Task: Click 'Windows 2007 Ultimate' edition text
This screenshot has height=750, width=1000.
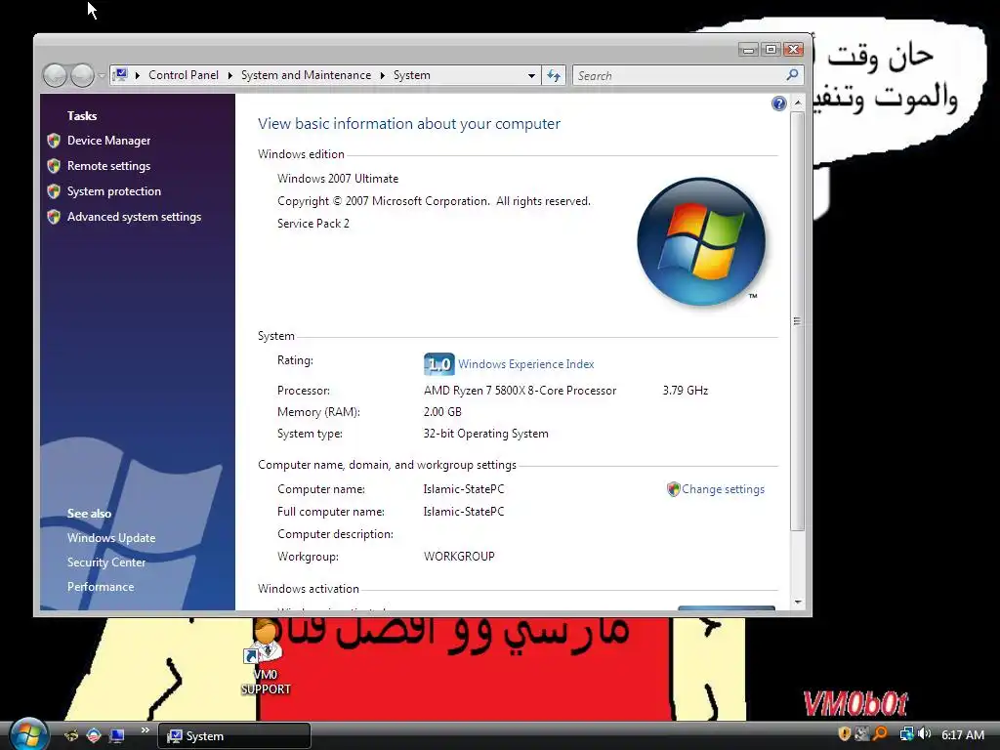Action: [338, 179]
